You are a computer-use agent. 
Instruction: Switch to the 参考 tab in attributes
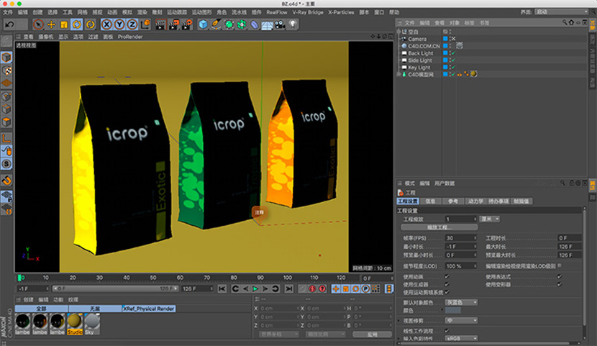tap(452, 201)
